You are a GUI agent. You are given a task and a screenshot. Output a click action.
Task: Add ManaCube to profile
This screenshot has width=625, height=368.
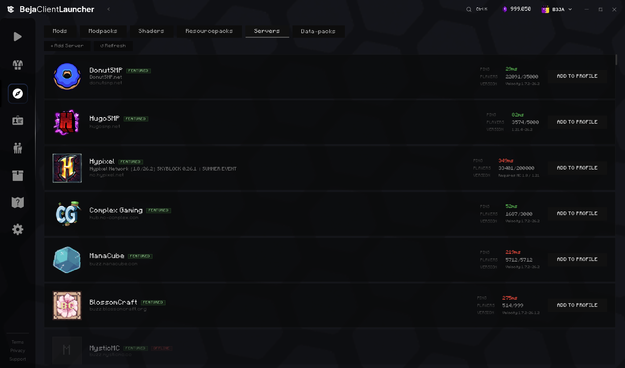coord(577,259)
